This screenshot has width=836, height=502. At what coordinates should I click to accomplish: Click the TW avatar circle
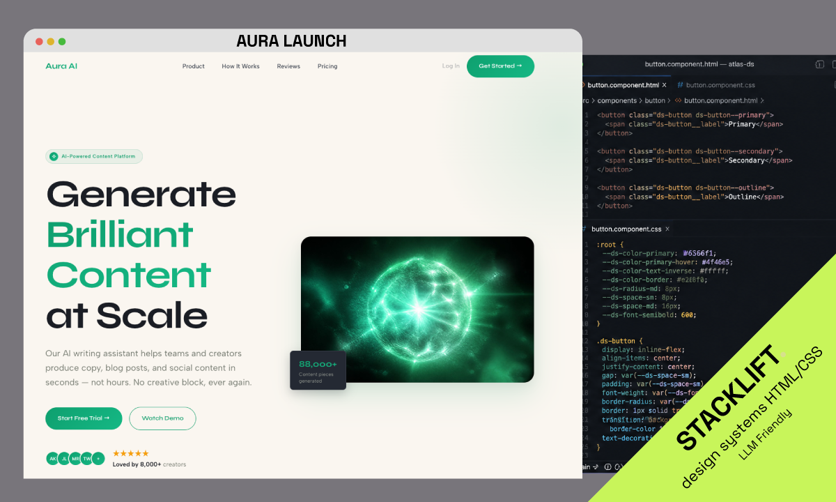tap(86, 459)
